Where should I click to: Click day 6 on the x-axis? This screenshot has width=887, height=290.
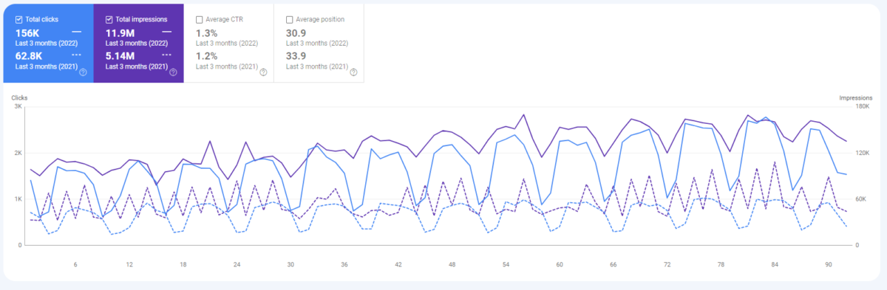75,264
